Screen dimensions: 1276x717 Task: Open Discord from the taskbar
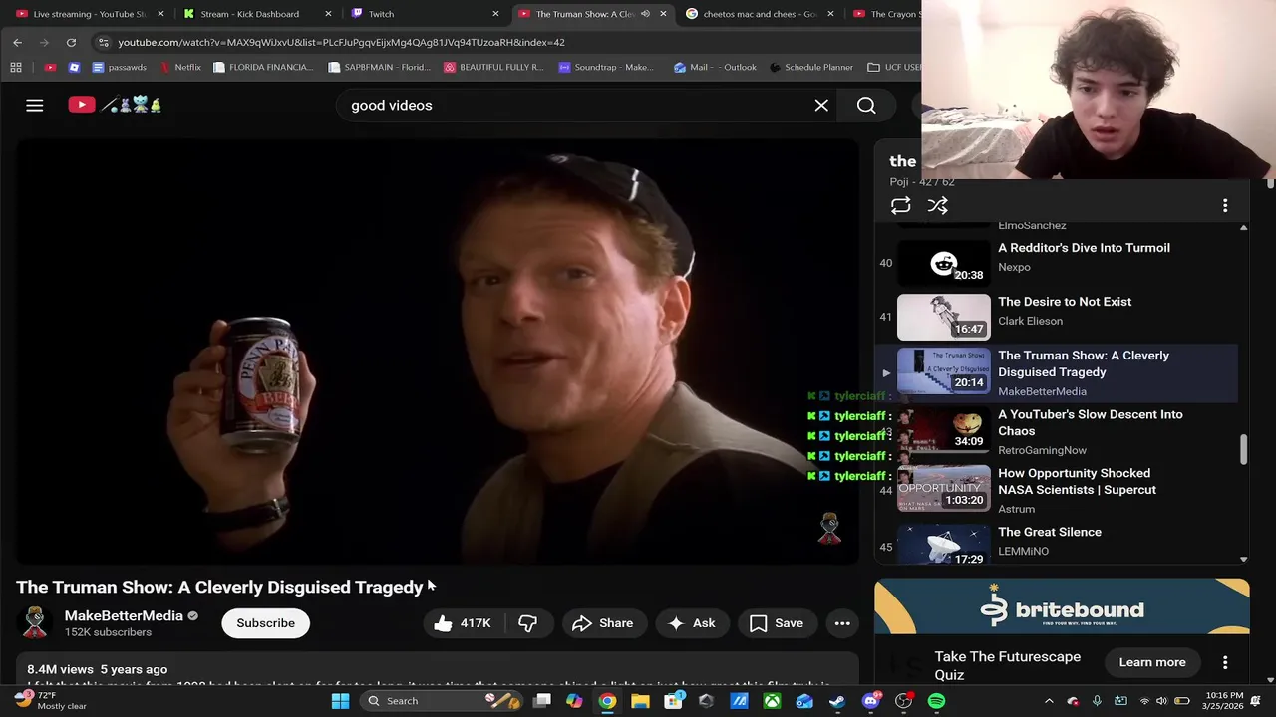click(870, 701)
